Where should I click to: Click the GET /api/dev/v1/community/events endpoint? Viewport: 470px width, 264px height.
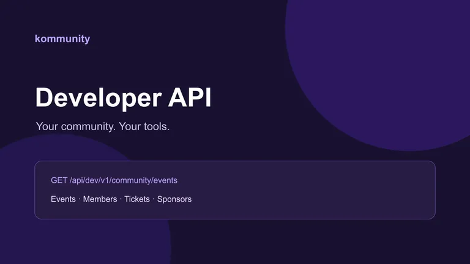[x=114, y=180]
